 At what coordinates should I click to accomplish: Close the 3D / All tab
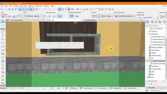81,20
